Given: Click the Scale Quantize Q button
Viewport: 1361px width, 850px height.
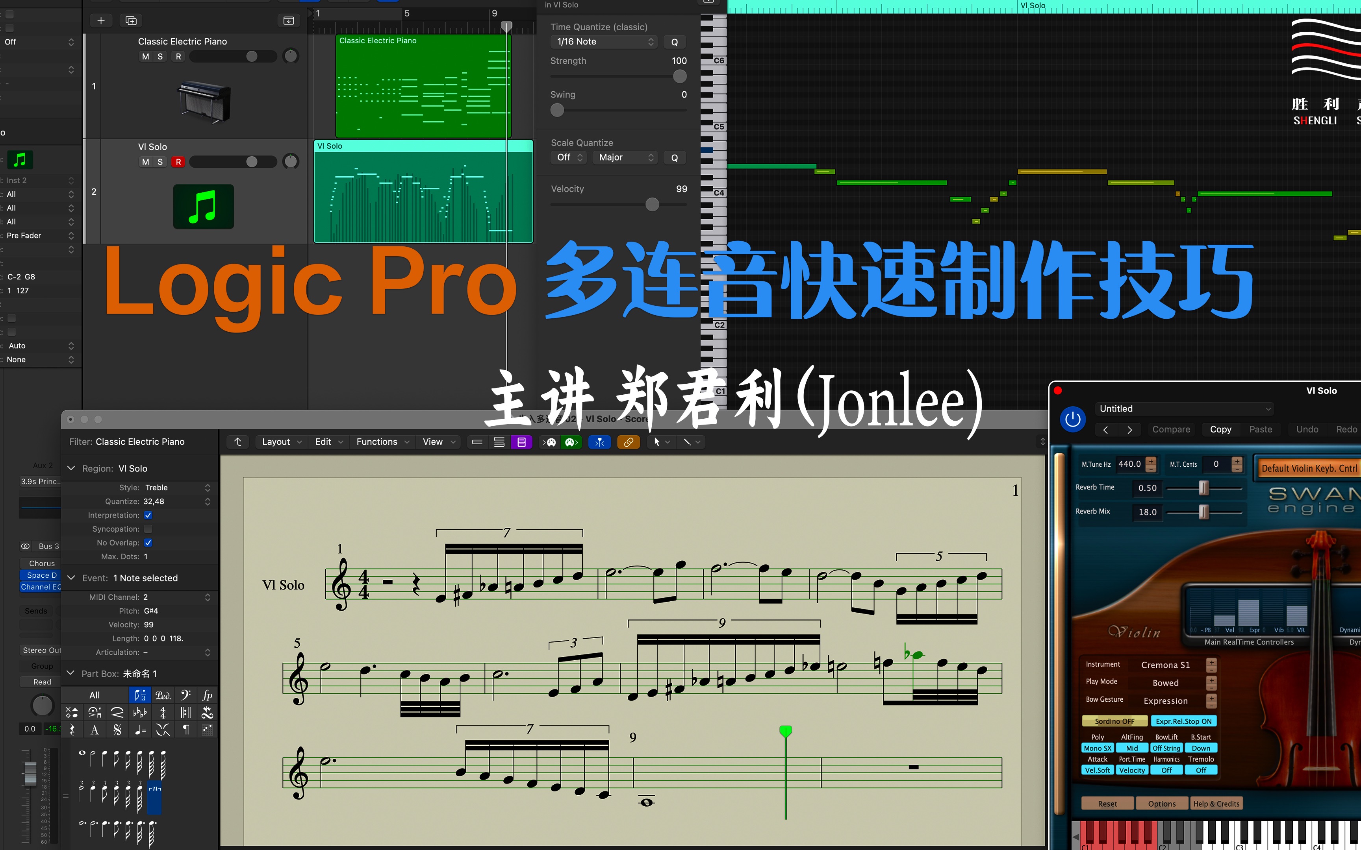Looking at the screenshot, I should tap(674, 157).
